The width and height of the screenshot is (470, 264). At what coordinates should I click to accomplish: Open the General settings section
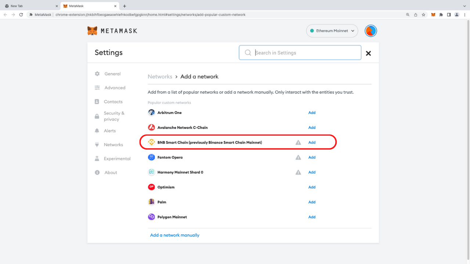click(112, 74)
